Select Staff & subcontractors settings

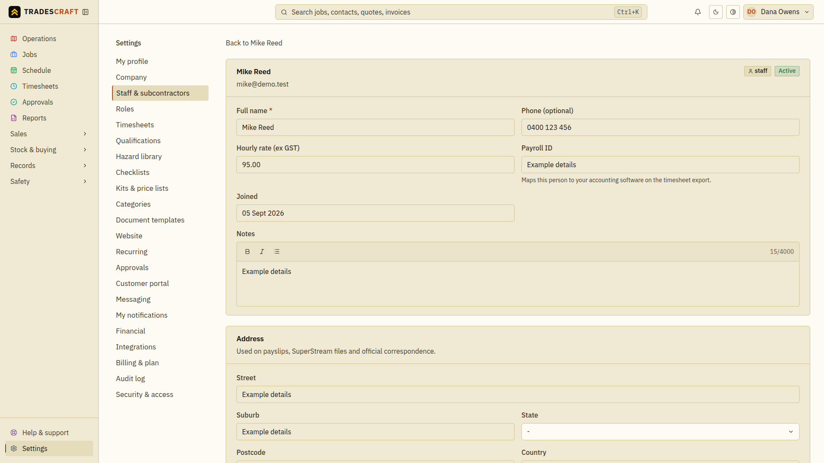pyautogui.click(x=160, y=93)
